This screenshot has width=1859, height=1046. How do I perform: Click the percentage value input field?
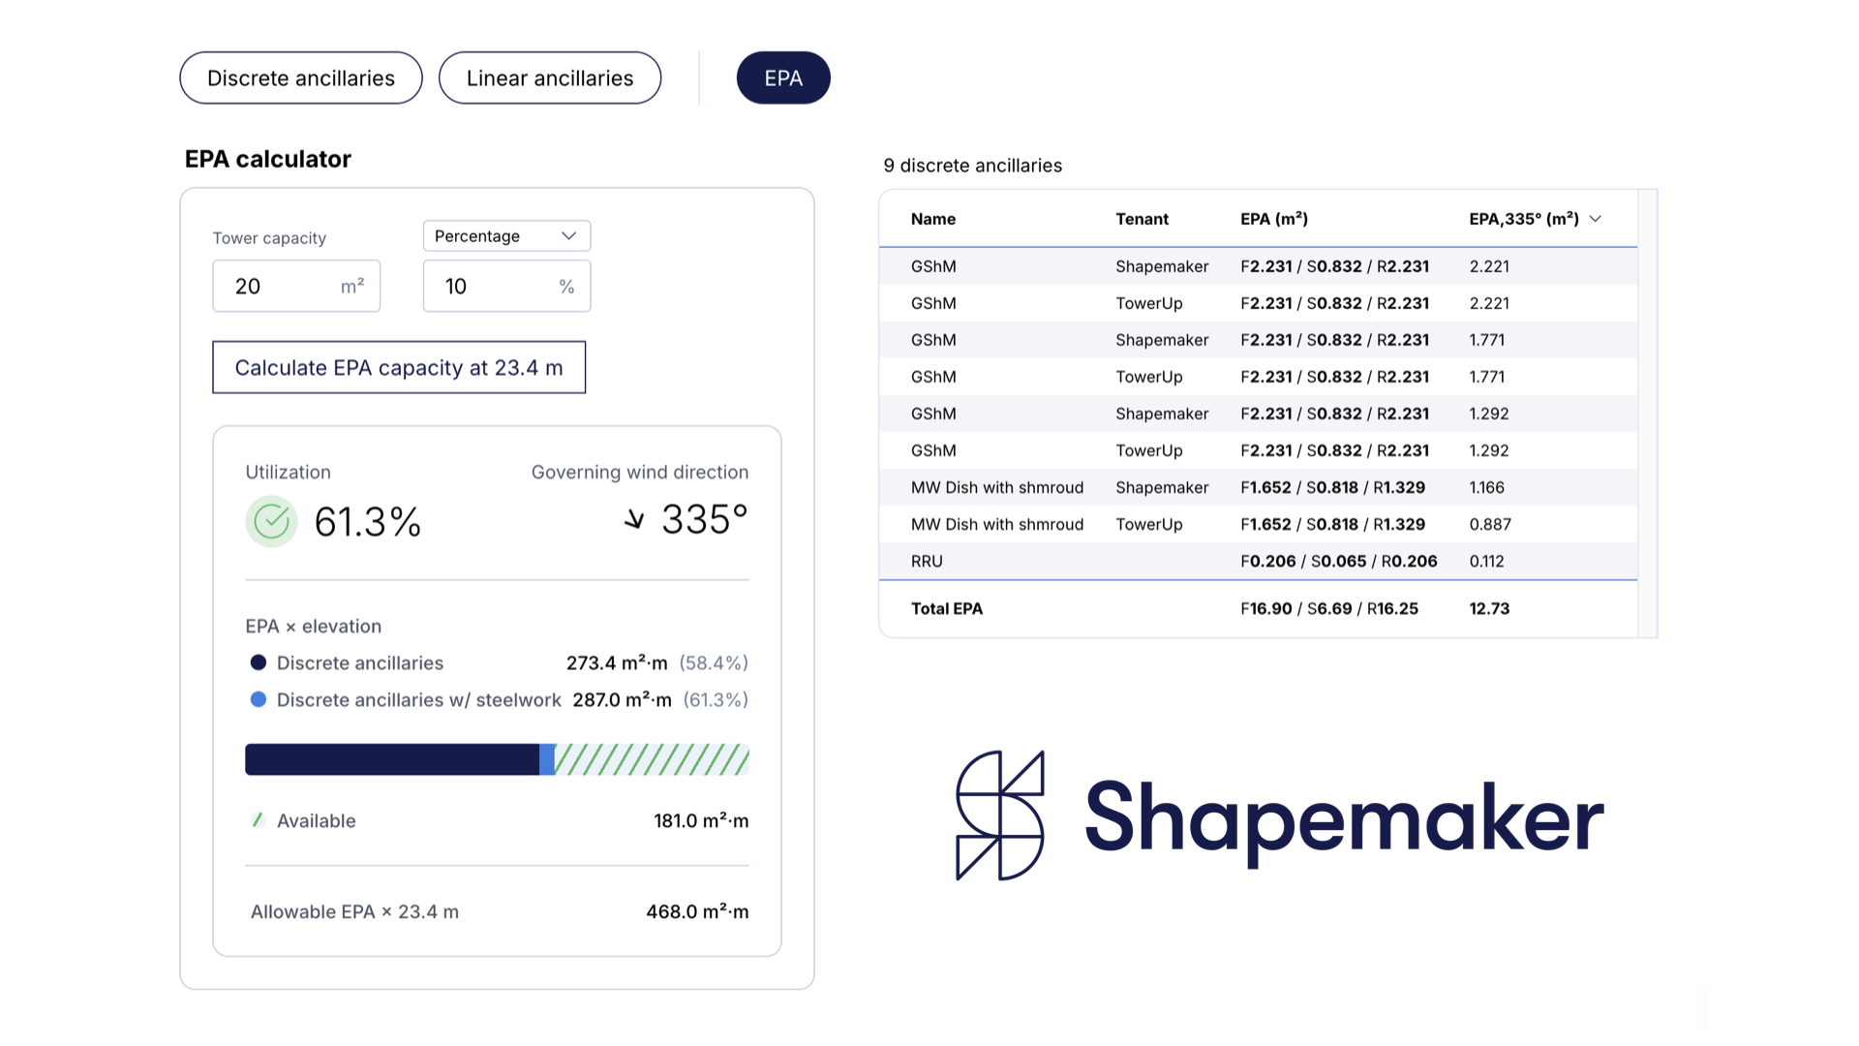(506, 286)
